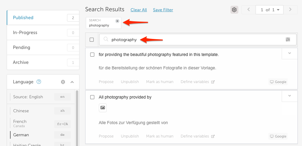Image resolution: width=302 pixels, height=146 pixels.
Task: Open Language panel gear settings
Action: (63, 82)
